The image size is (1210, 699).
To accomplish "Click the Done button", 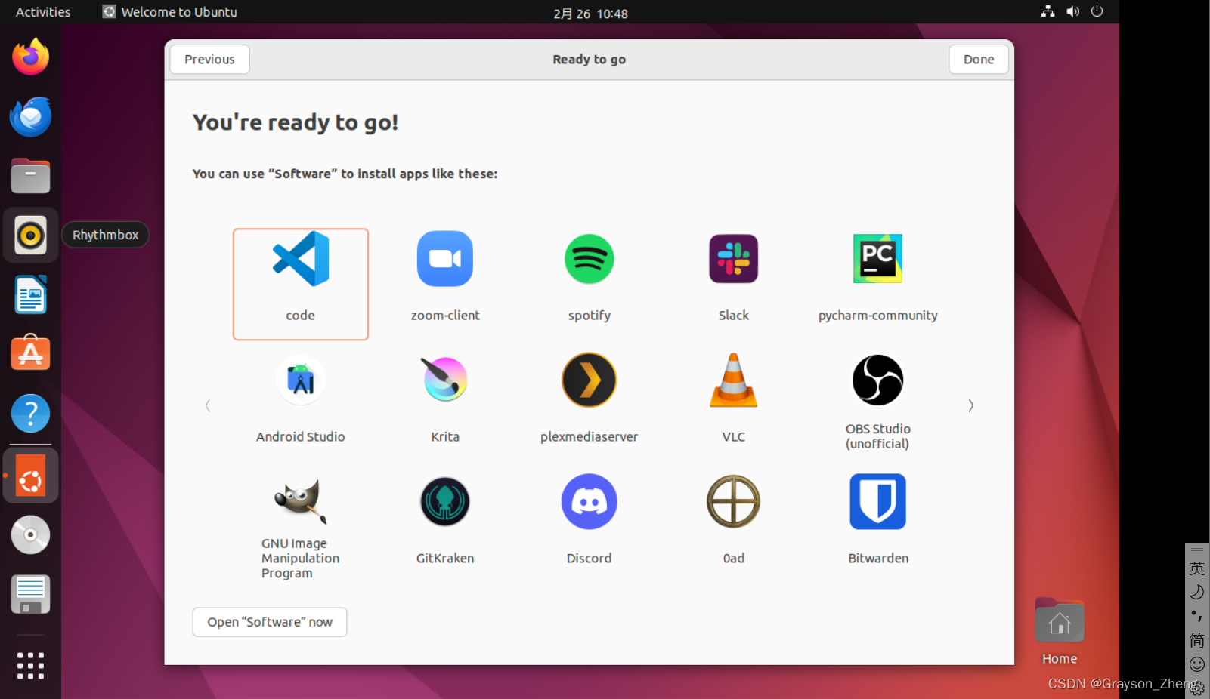I will (x=979, y=60).
